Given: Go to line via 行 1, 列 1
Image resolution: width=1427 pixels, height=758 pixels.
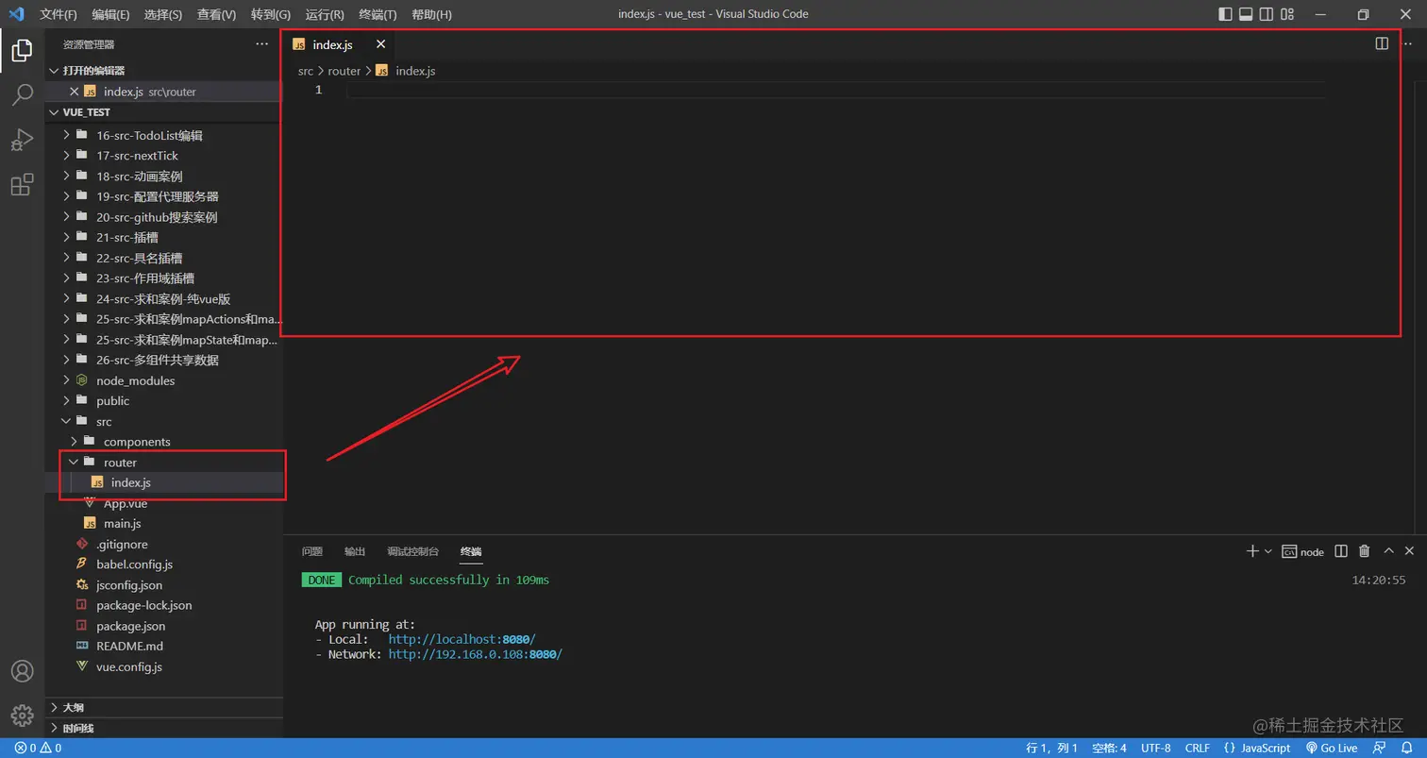Looking at the screenshot, I should coord(1052,748).
